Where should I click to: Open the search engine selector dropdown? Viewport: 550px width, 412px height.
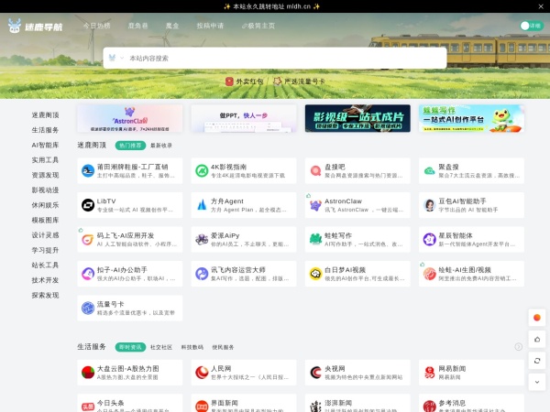116,58
